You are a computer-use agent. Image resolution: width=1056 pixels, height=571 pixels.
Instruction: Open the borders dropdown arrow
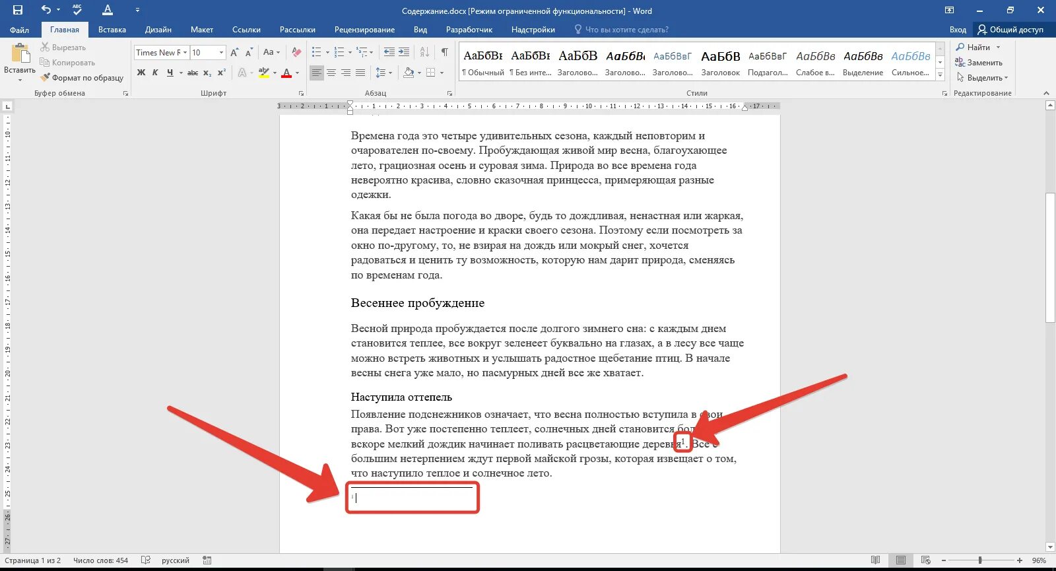click(442, 73)
